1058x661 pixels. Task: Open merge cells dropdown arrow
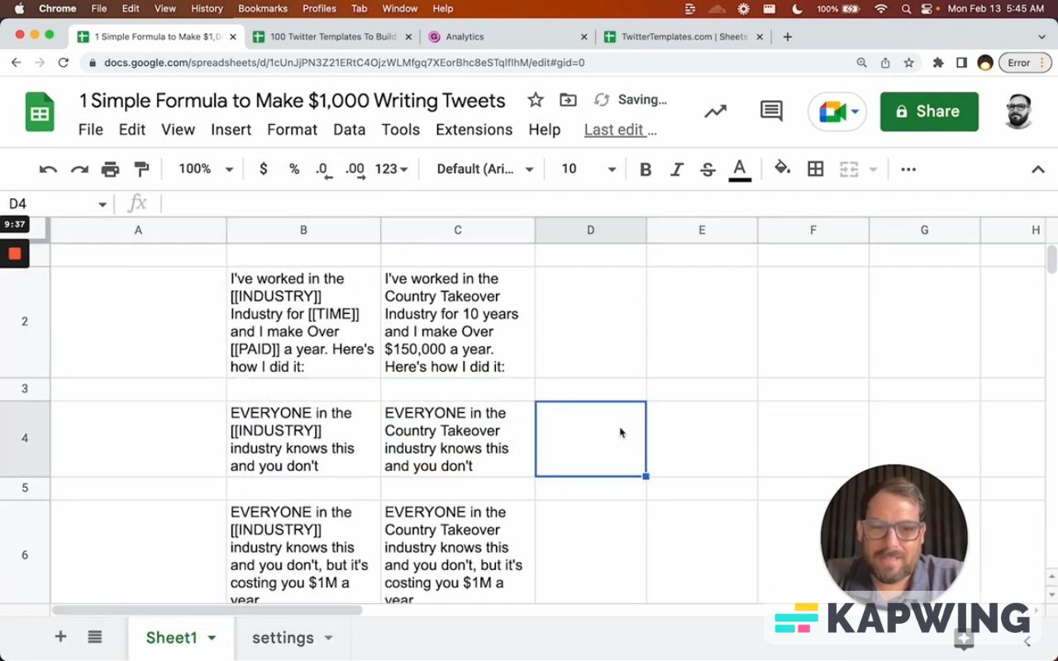coord(873,169)
